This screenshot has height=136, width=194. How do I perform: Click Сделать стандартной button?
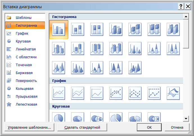pos(82,127)
